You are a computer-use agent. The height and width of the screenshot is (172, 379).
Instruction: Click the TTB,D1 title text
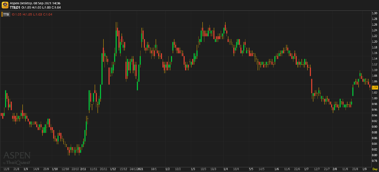tap(15, 7)
